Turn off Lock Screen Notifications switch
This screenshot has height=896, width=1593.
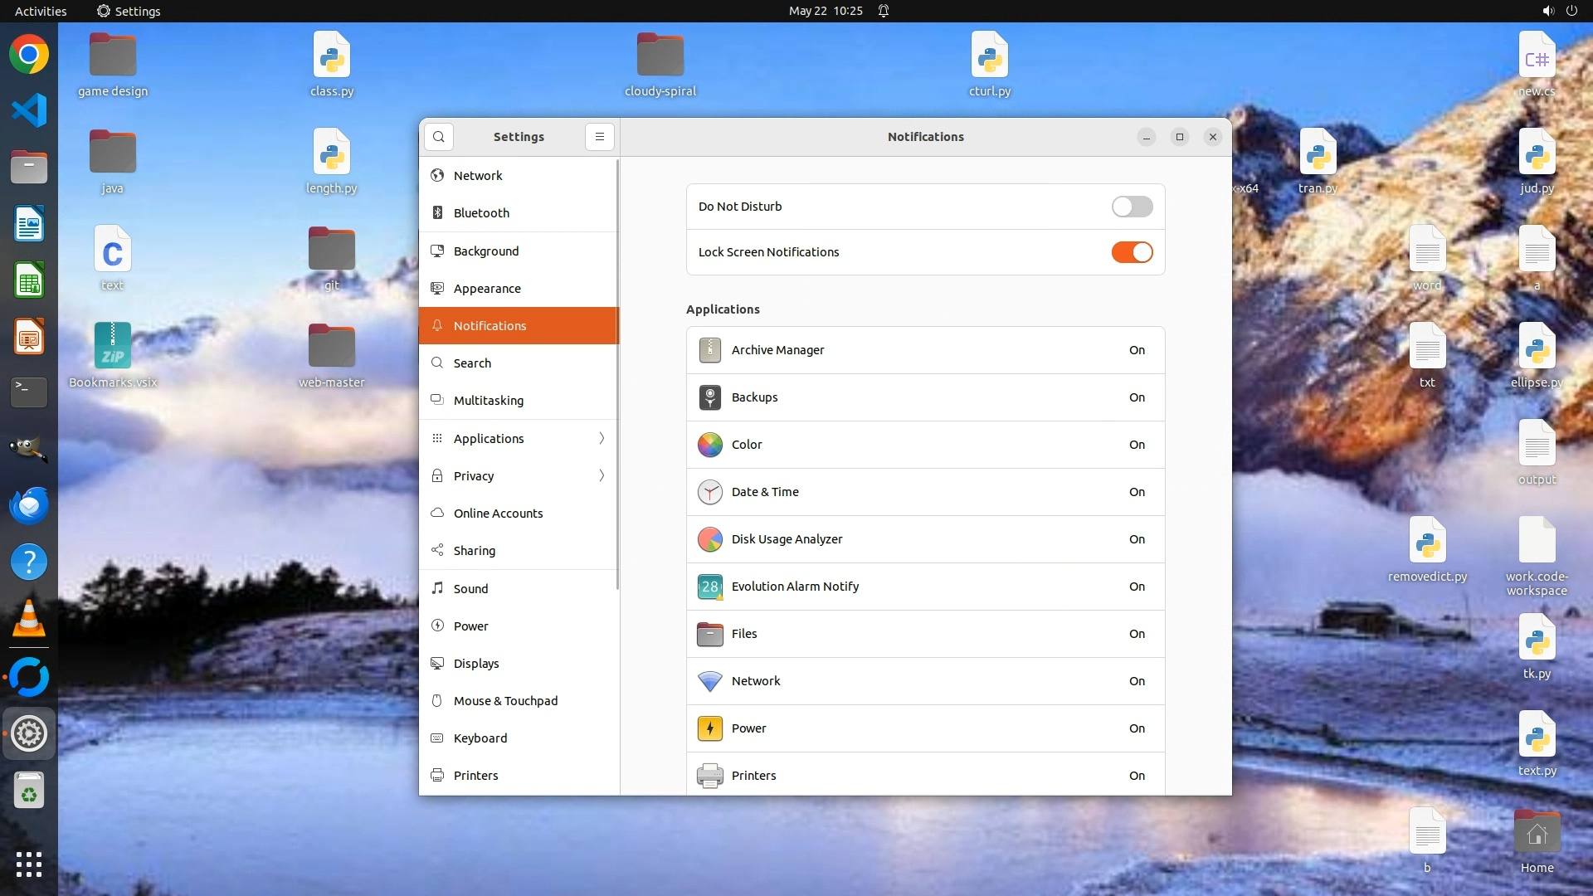pos(1132,252)
